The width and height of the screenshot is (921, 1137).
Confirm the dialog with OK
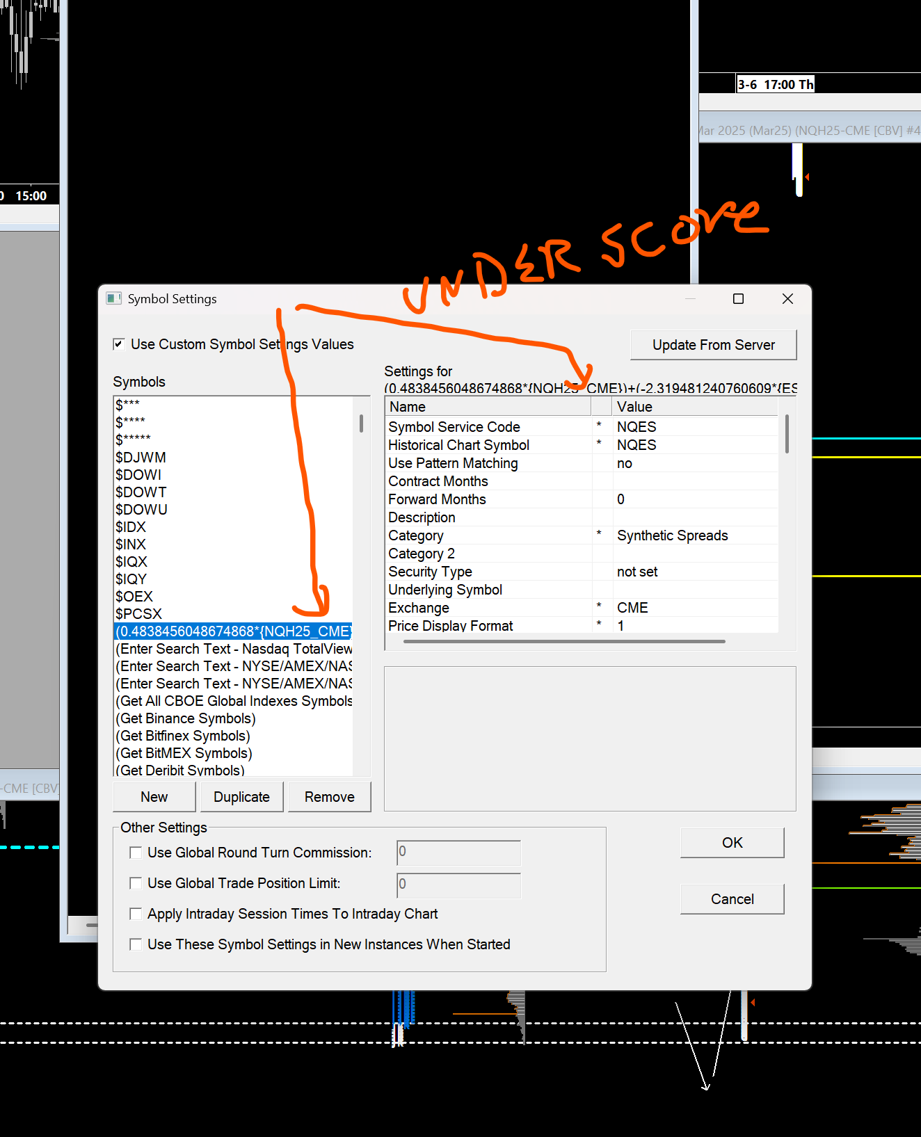click(x=732, y=843)
